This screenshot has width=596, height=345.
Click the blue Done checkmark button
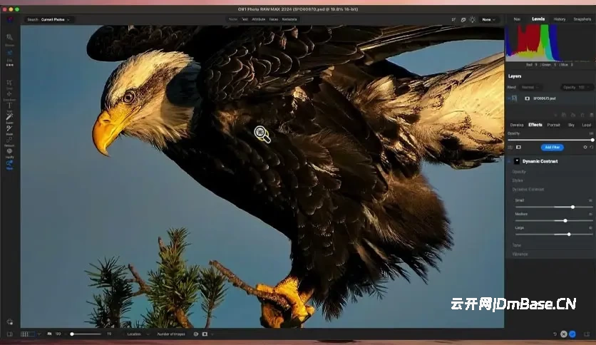572,334
